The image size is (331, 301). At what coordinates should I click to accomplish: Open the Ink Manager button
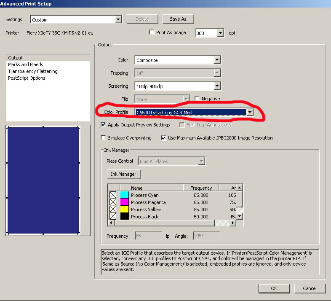coord(124,174)
